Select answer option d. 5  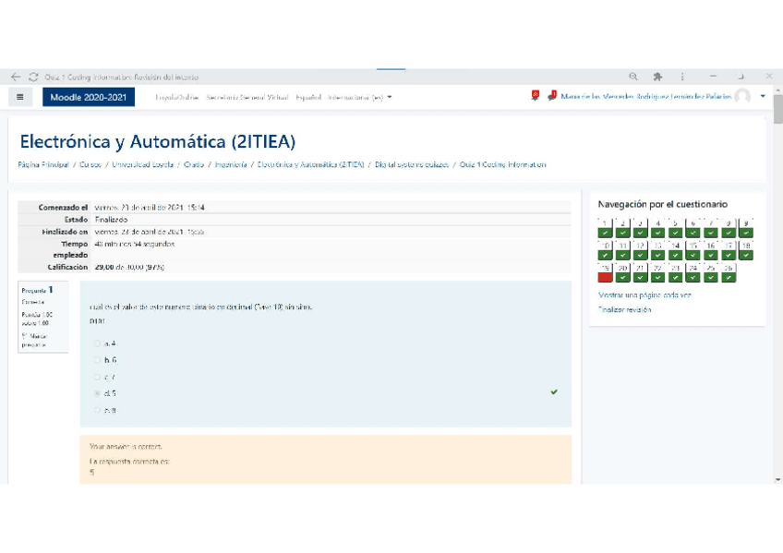(97, 393)
